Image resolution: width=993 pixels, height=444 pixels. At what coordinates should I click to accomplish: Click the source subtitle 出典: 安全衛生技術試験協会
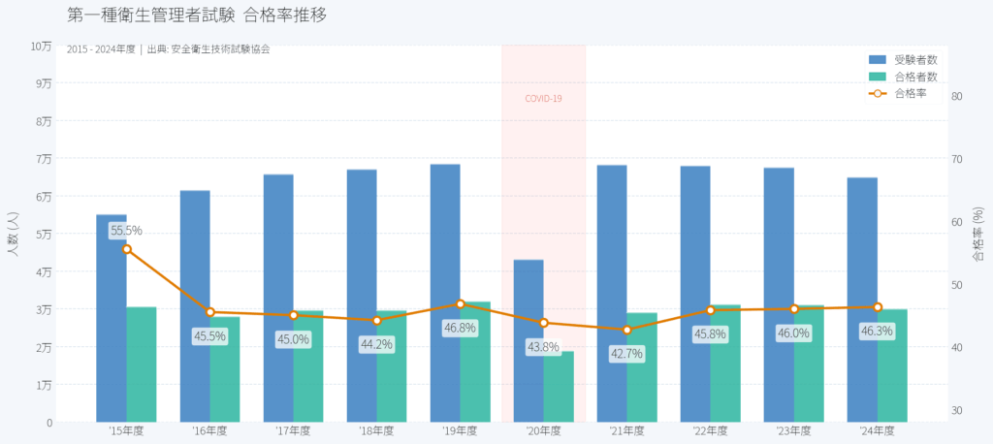coord(208,48)
